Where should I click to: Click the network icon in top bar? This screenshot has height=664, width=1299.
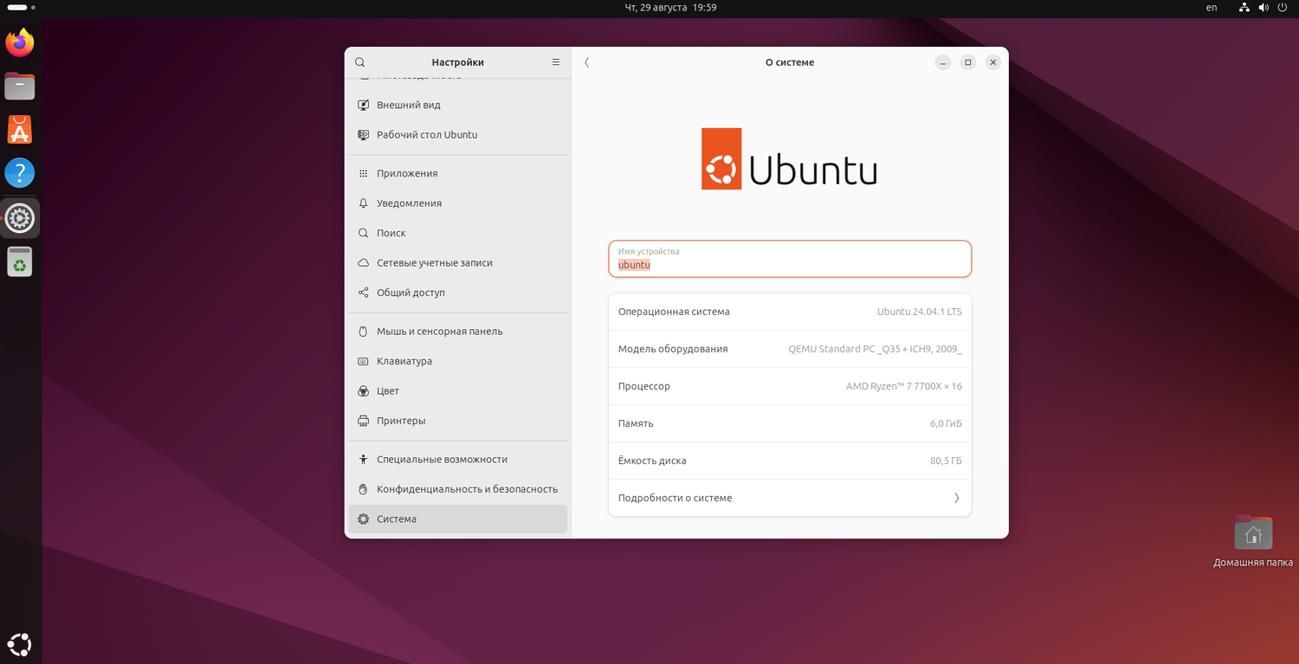pos(1244,8)
